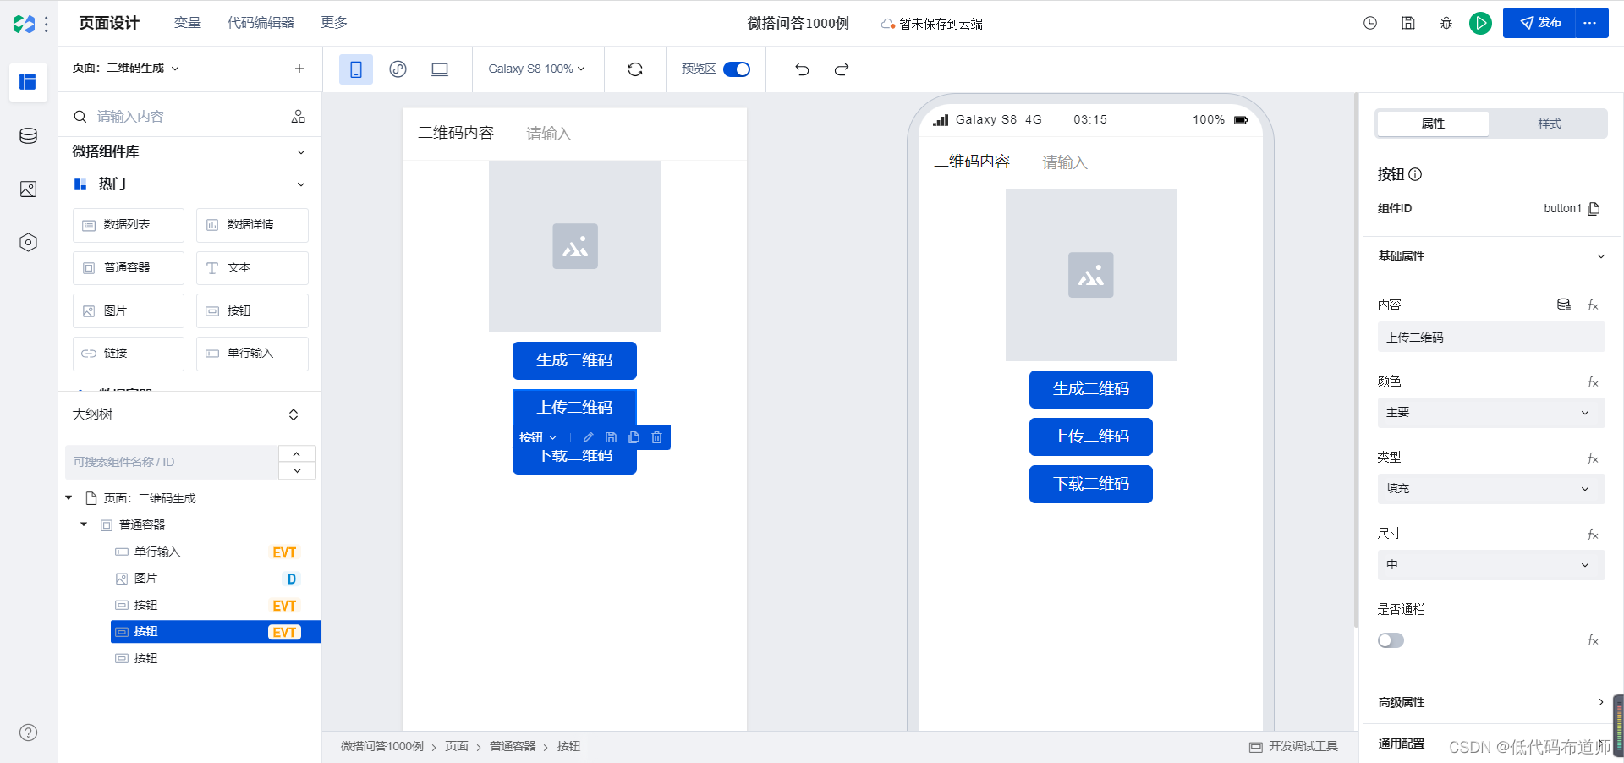Toggle the 是否通栏 switch
The width and height of the screenshot is (1624, 763).
1391,640
